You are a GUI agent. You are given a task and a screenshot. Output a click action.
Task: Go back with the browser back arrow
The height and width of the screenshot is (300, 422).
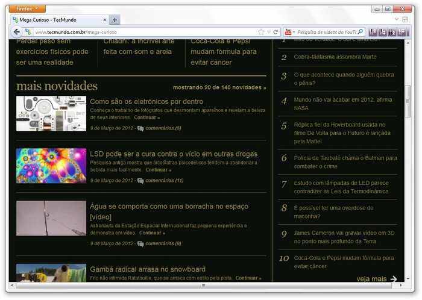coord(17,32)
